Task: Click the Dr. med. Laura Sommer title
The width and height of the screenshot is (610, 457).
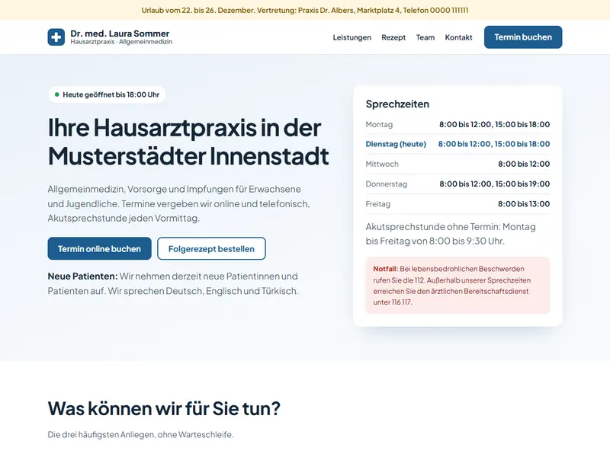Action: pos(120,34)
